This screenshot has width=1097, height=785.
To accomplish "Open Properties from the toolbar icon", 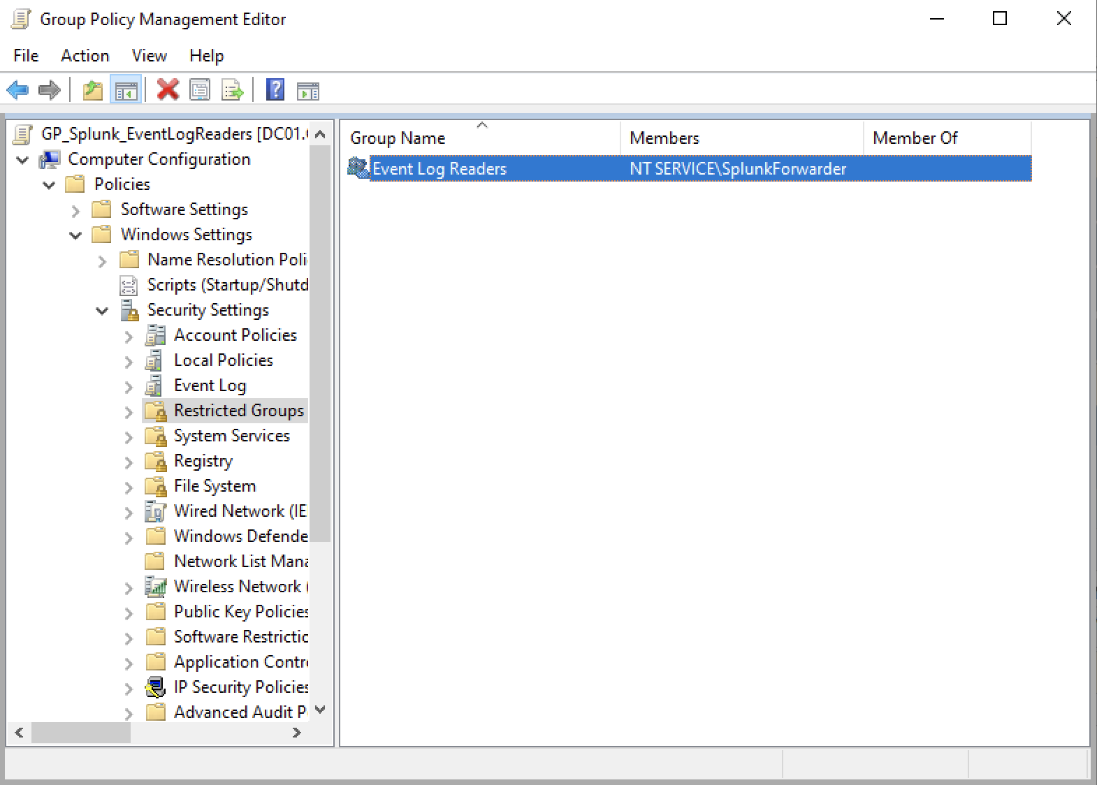I will click(200, 90).
